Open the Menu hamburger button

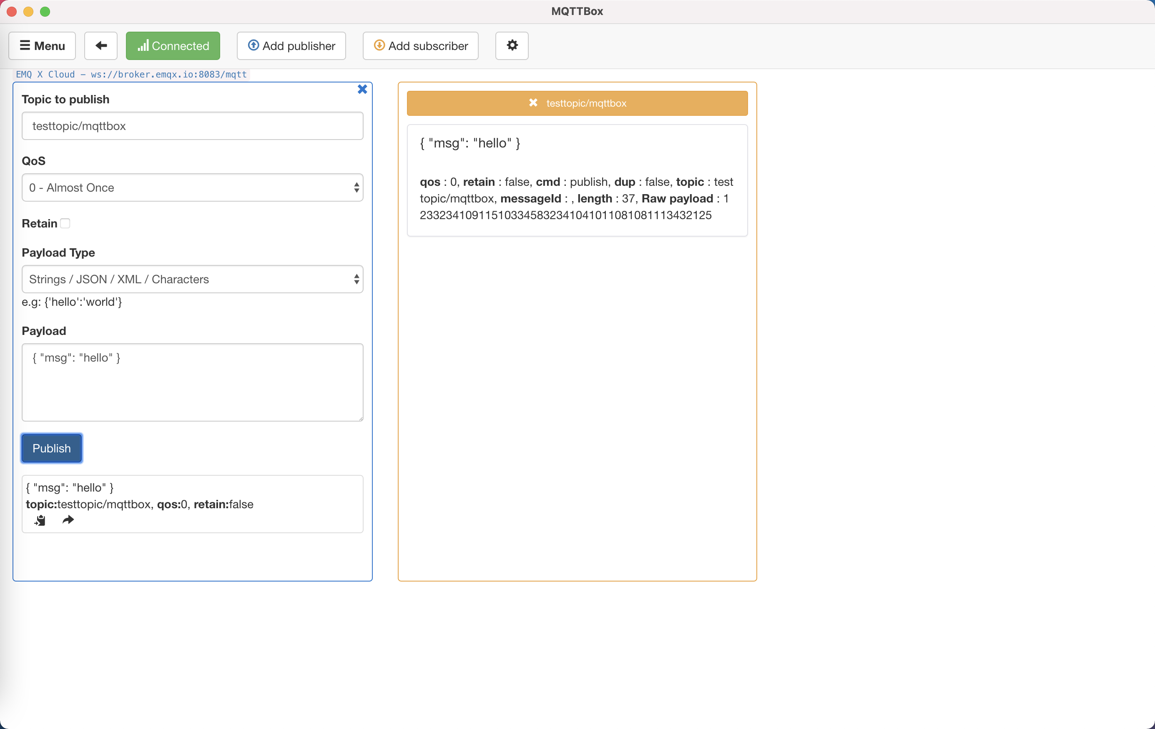click(42, 45)
